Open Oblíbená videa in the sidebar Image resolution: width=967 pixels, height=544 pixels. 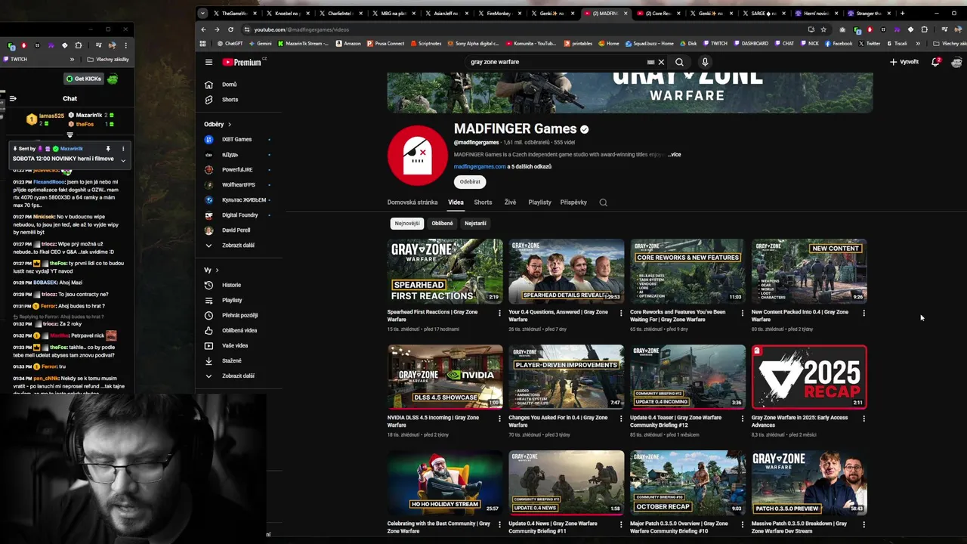(239, 330)
